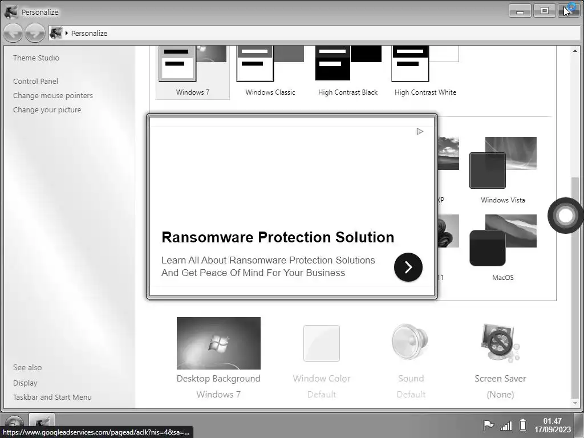Maximize the Personalize window
This screenshot has height=438, width=584.
(x=544, y=11)
